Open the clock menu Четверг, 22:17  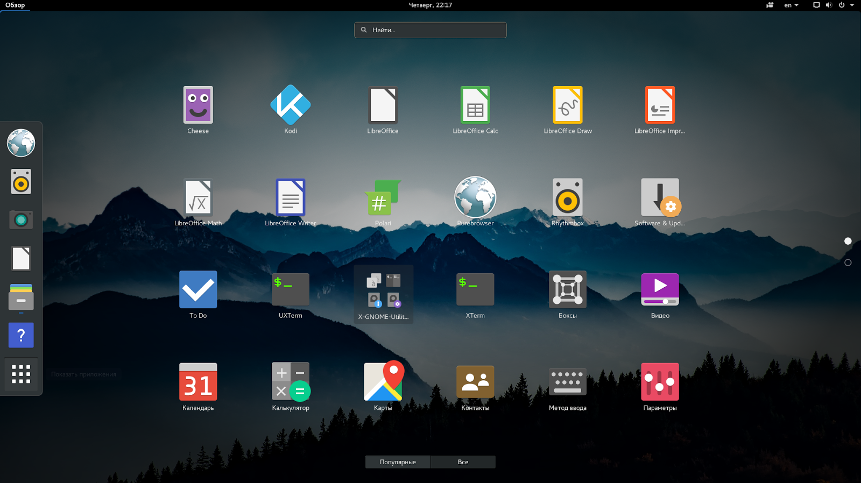point(430,5)
